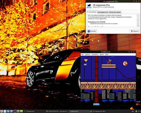Click the keyboard layout indicator in the tray
Image resolution: width=141 pixels, height=113 pixels.
pos(133,111)
